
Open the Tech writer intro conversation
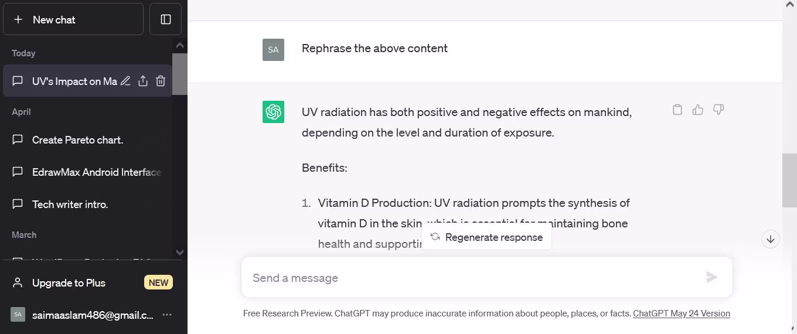tap(70, 205)
